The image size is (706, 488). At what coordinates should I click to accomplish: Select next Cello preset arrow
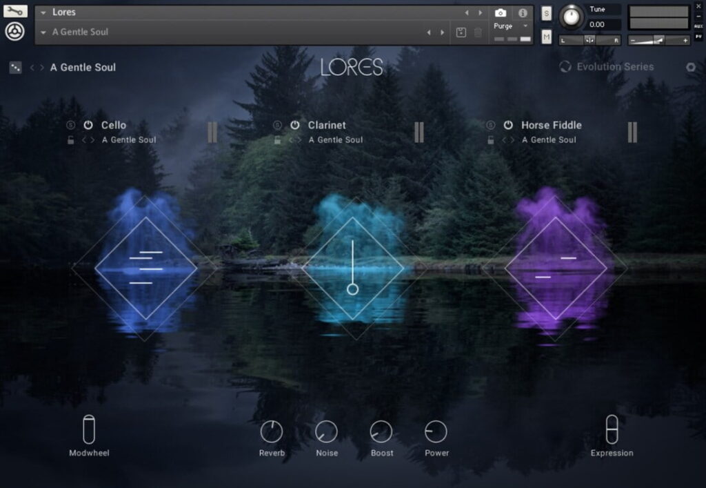93,140
